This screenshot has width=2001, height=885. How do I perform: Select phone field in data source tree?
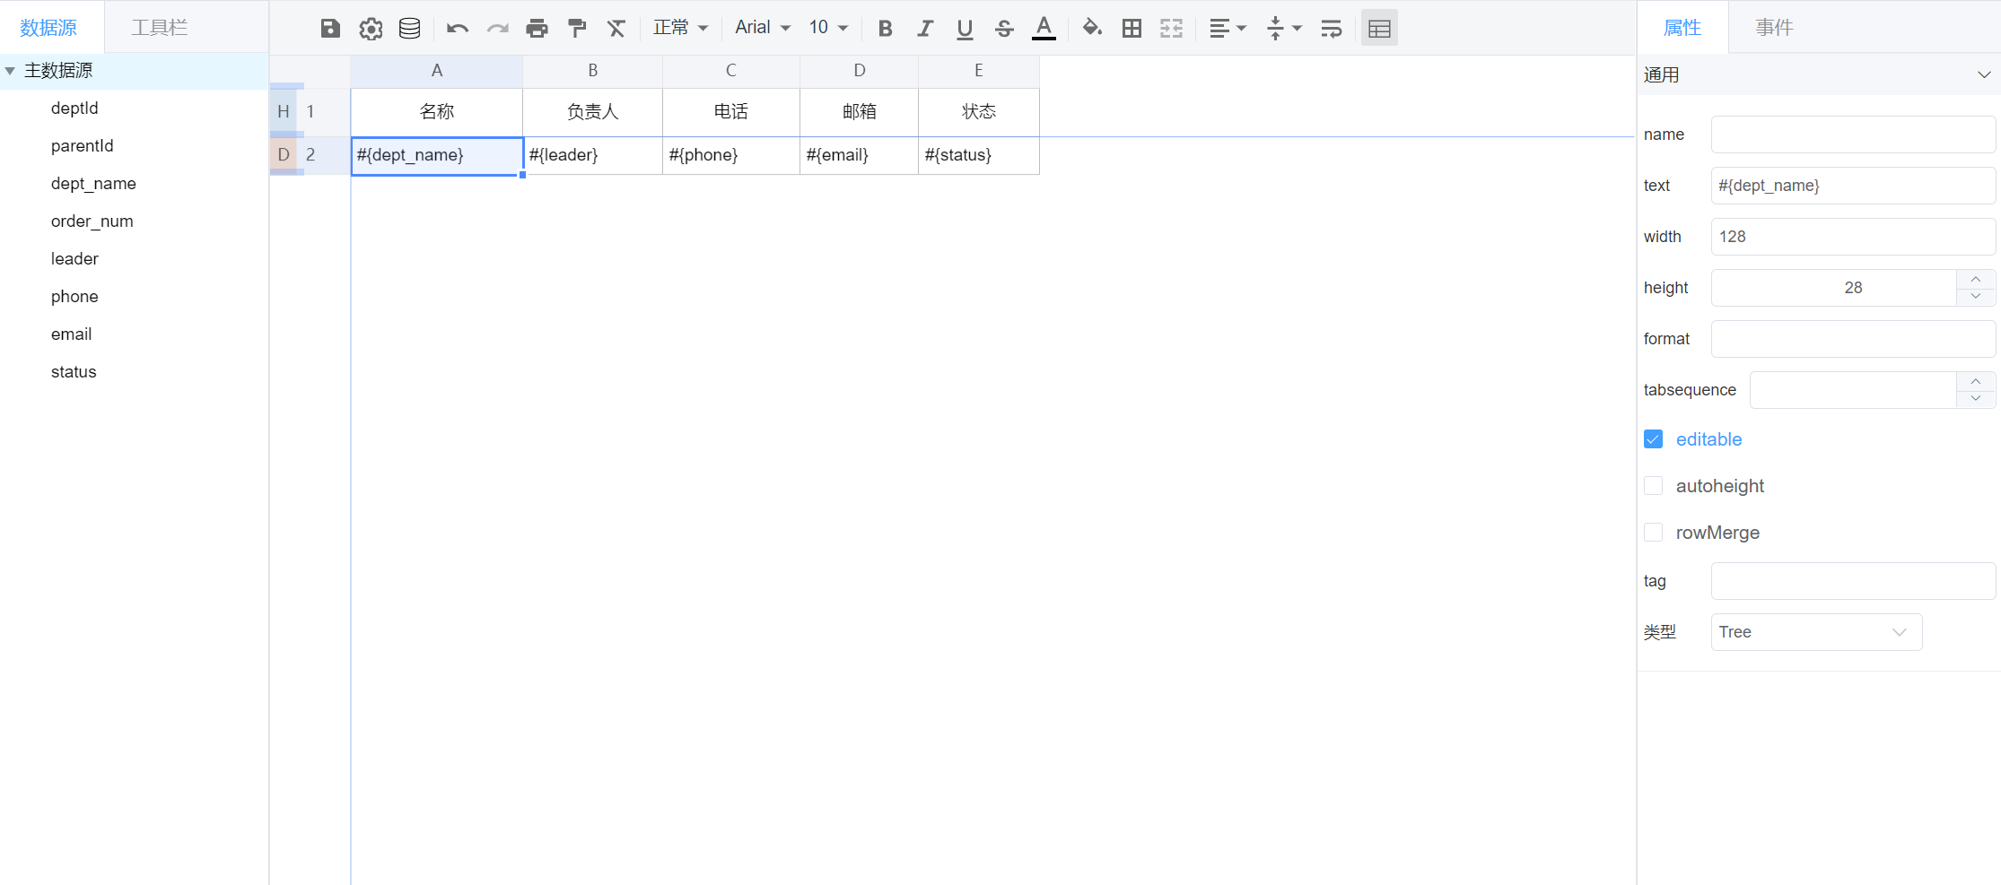point(74,297)
